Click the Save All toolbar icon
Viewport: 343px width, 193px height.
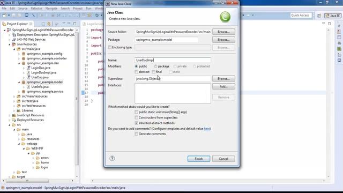[x=19, y=16]
